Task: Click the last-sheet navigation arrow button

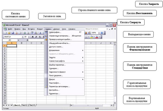Action: point(11,105)
